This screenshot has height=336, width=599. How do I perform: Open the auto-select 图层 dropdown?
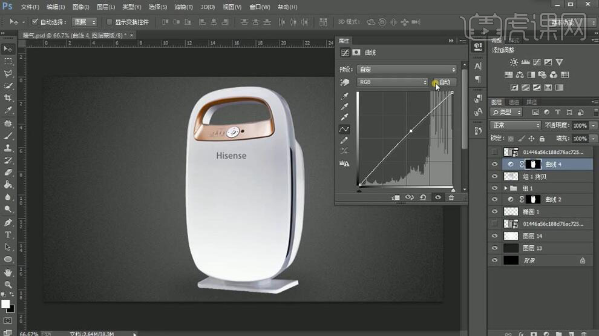(85, 22)
